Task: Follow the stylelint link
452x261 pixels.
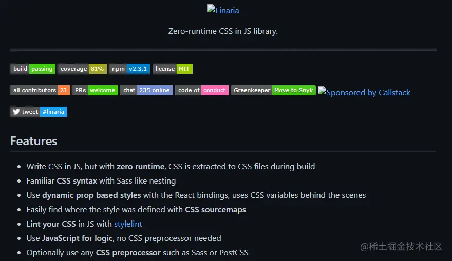Action: [128, 224]
